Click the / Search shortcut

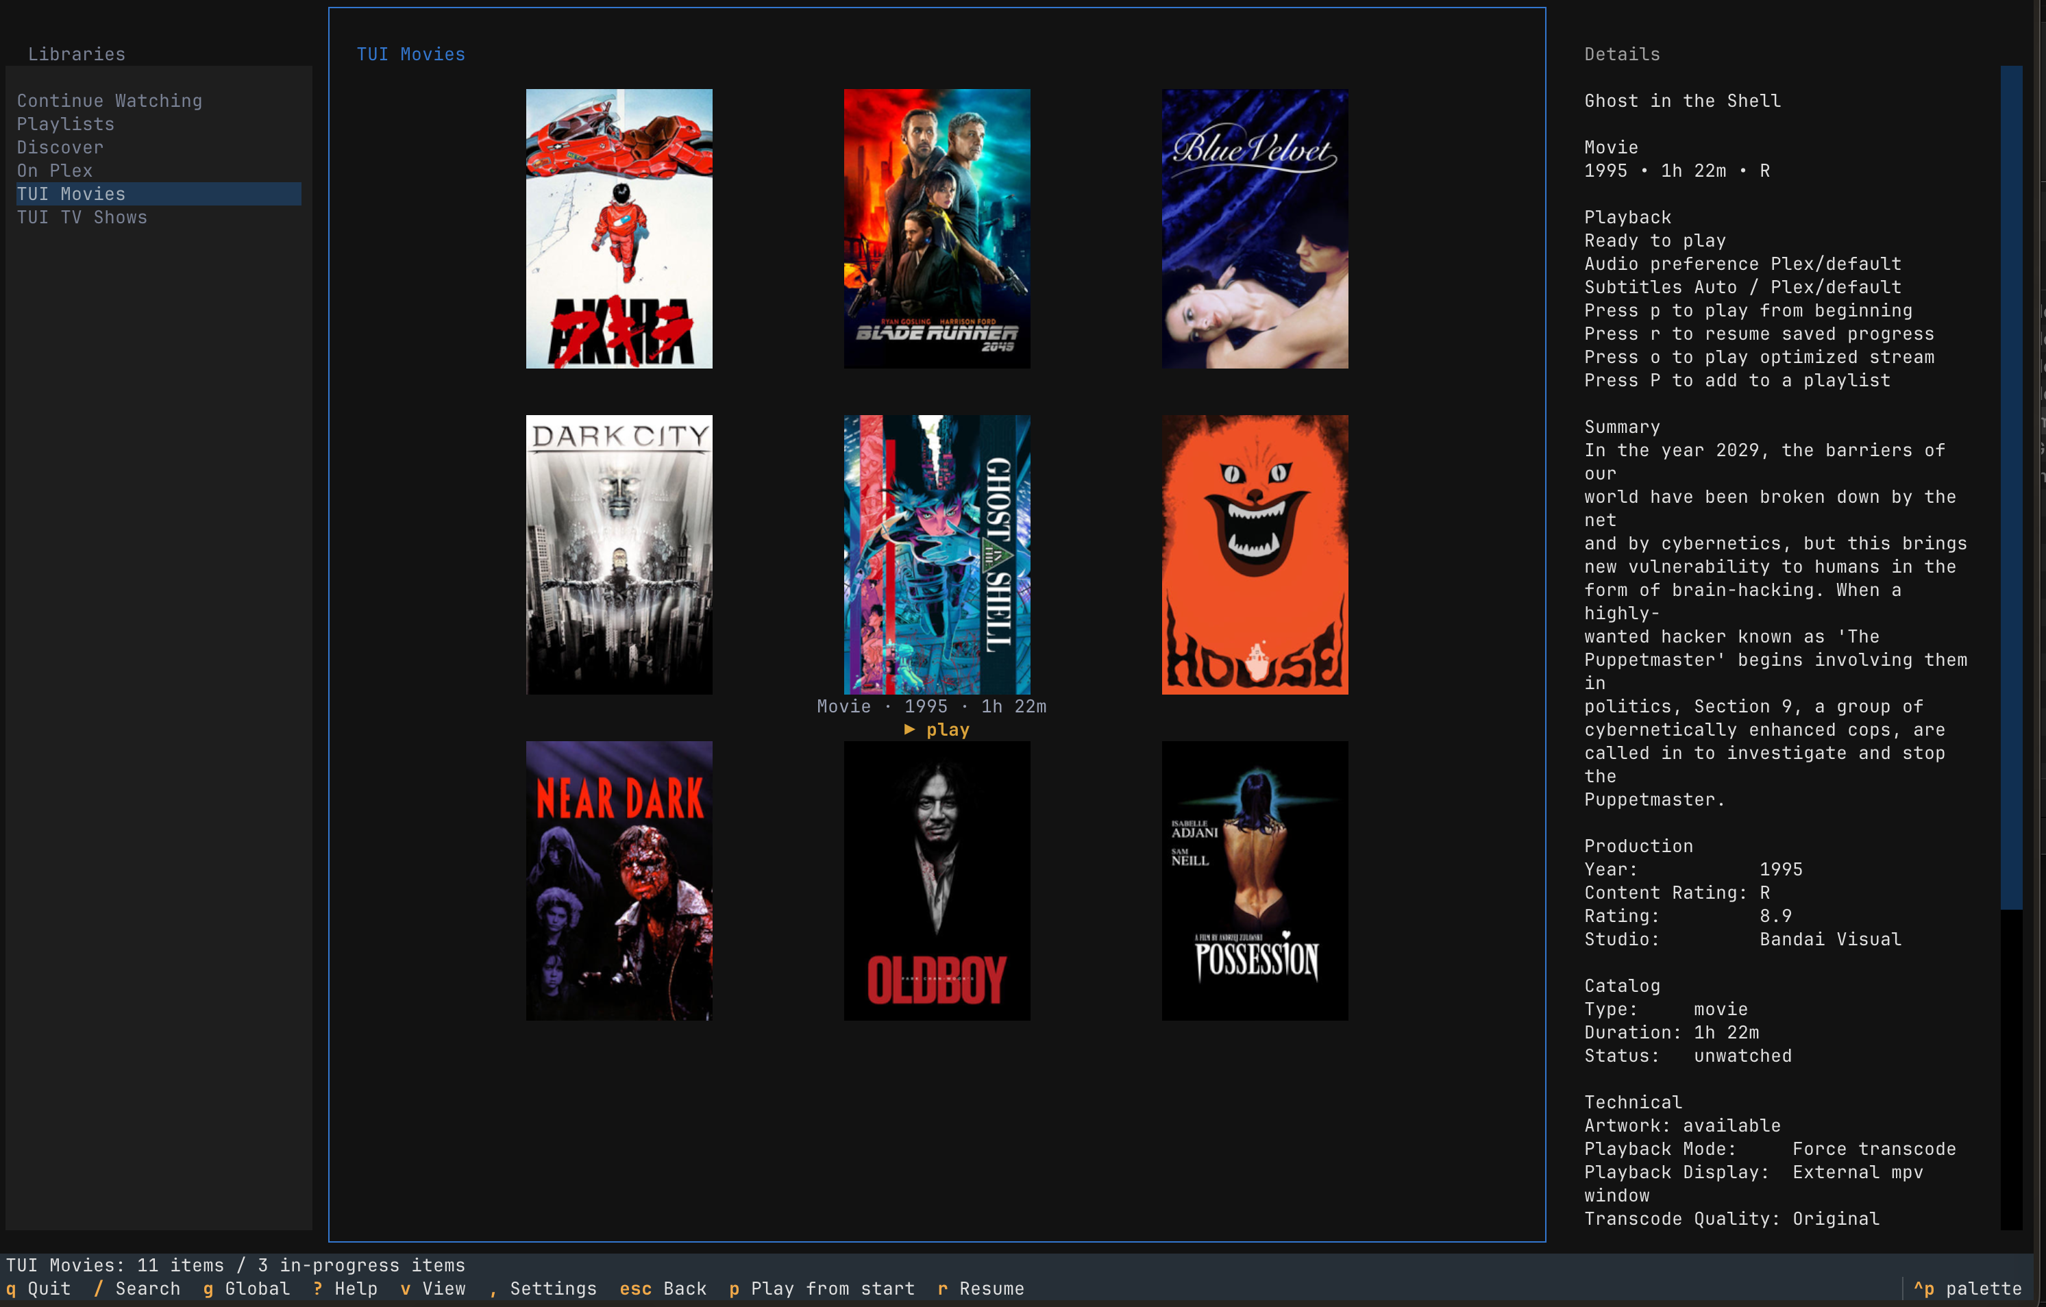pos(137,1289)
